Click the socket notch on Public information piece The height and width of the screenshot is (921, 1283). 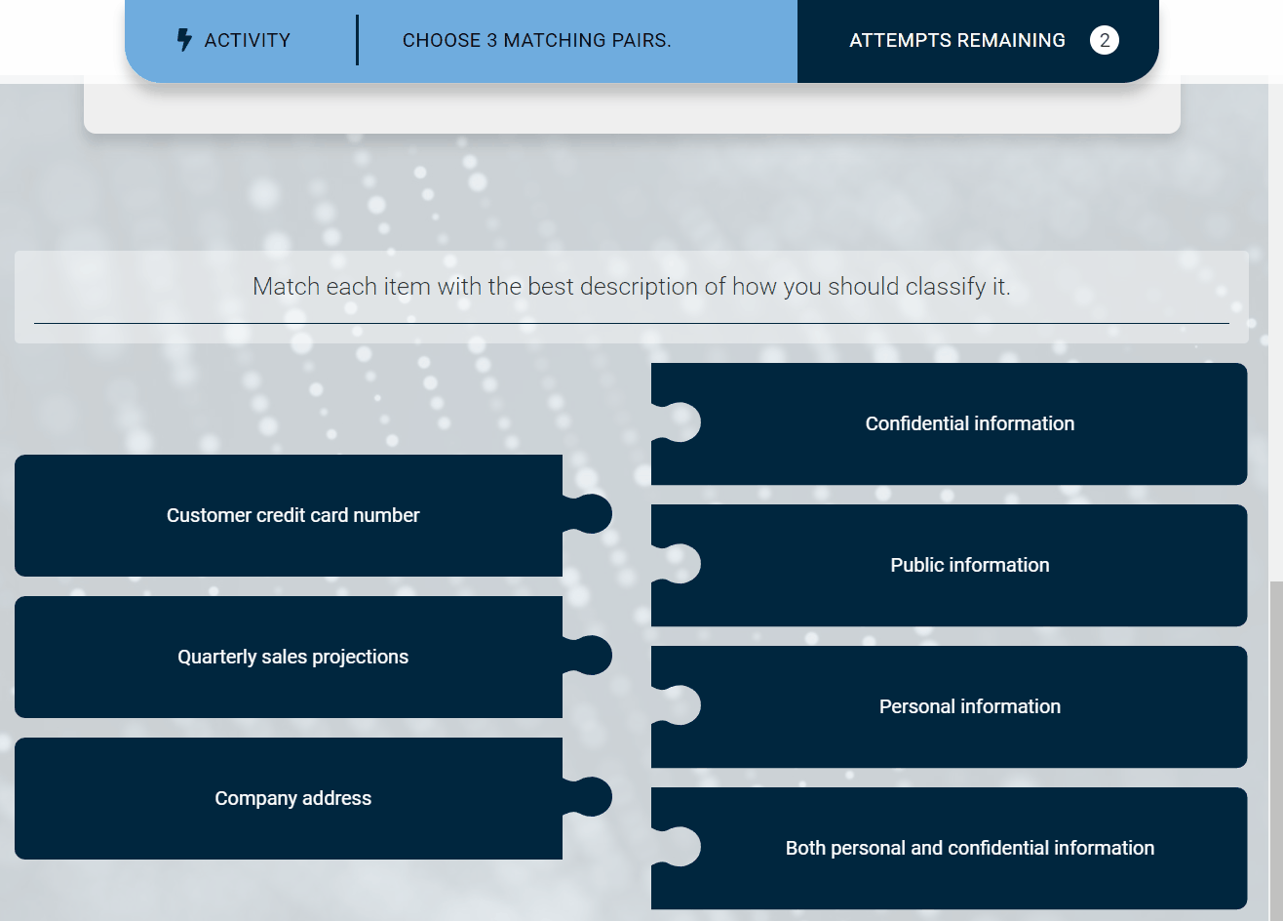679,564
